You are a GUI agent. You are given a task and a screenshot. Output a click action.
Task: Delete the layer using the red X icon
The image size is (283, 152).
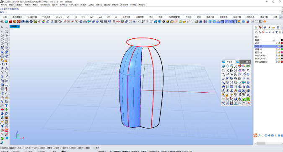pyautogui.click(x=263, y=32)
